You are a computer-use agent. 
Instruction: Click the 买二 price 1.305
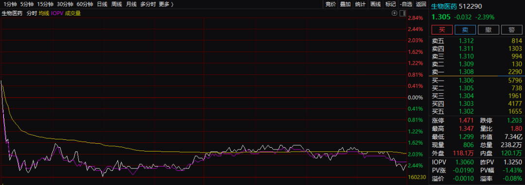(x=466, y=88)
